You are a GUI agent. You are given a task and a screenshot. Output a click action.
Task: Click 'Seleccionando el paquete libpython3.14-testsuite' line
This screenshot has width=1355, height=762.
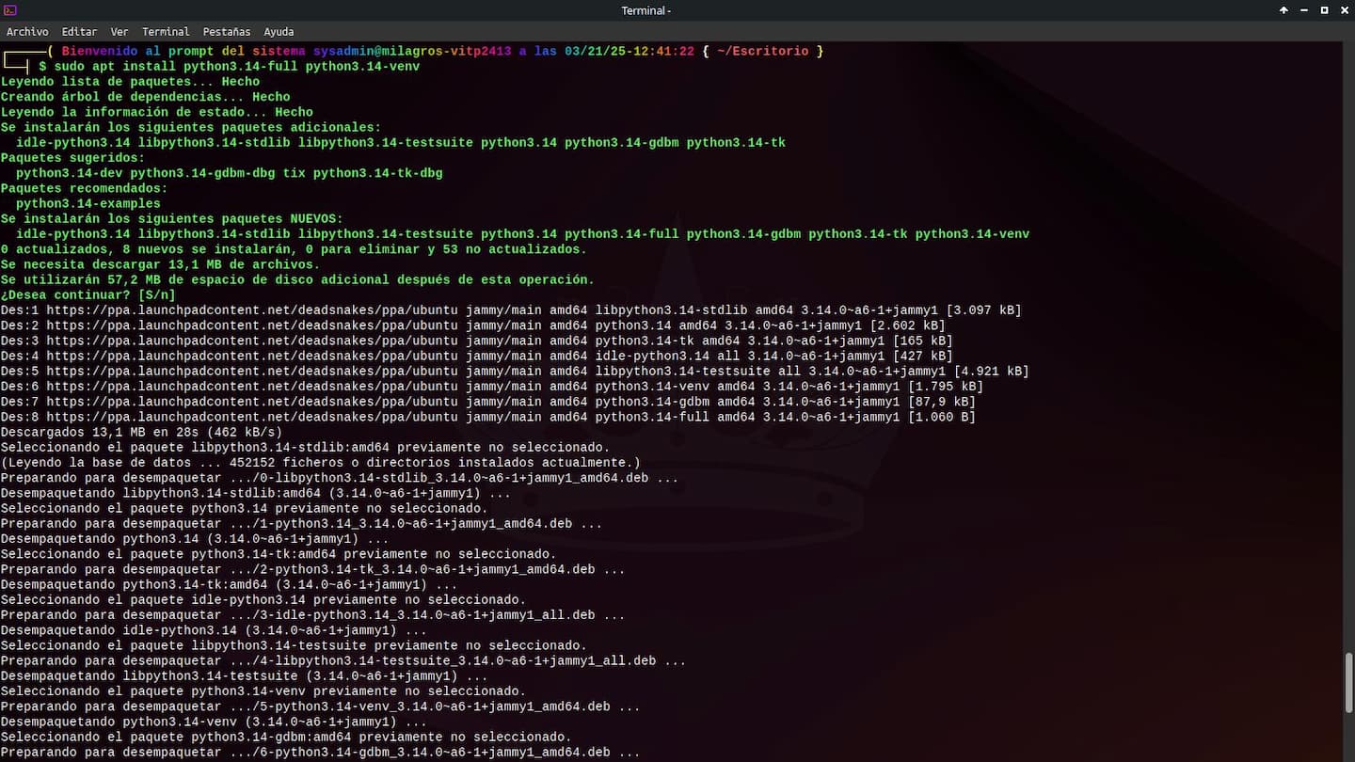click(294, 645)
